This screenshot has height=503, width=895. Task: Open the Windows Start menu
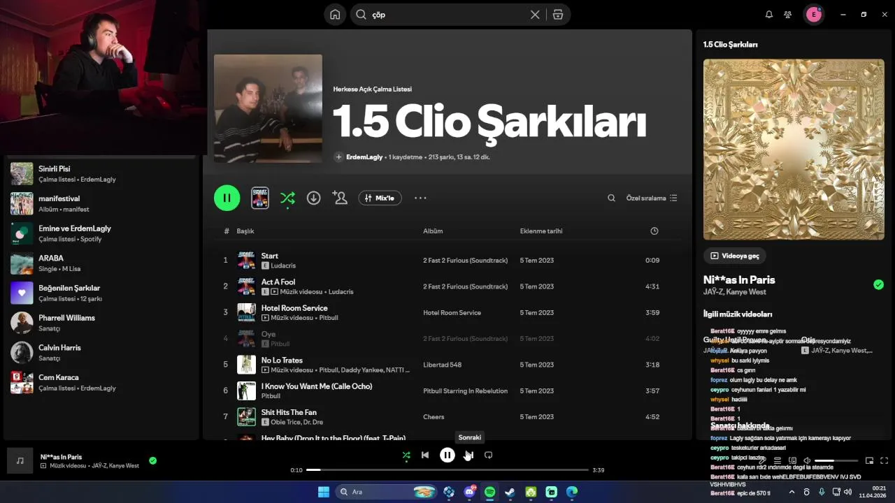[x=324, y=492]
